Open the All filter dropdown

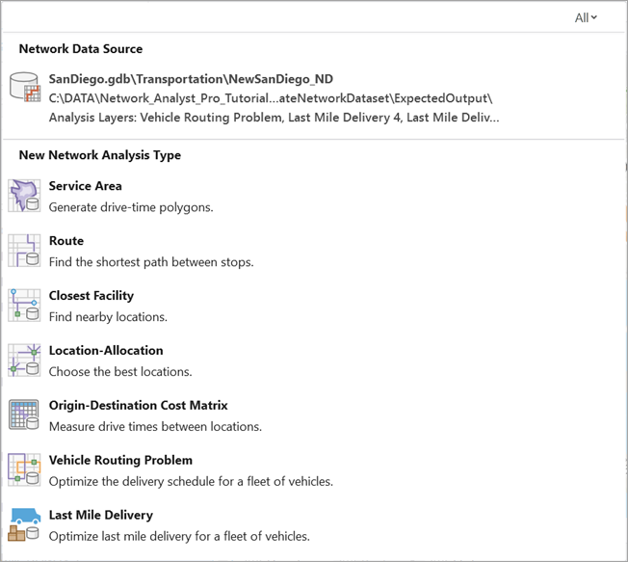(586, 17)
